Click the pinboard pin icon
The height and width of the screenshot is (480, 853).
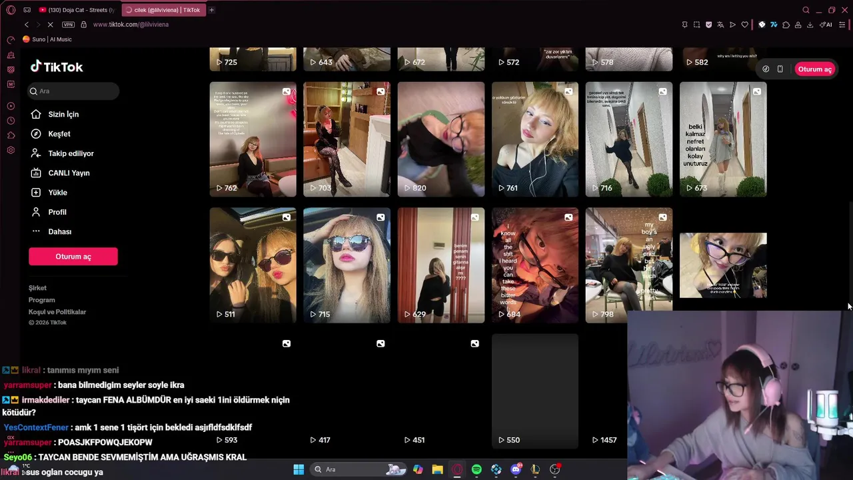point(684,25)
